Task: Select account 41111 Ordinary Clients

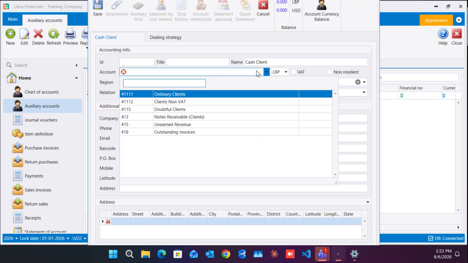Action: click(x=226, y=94)
